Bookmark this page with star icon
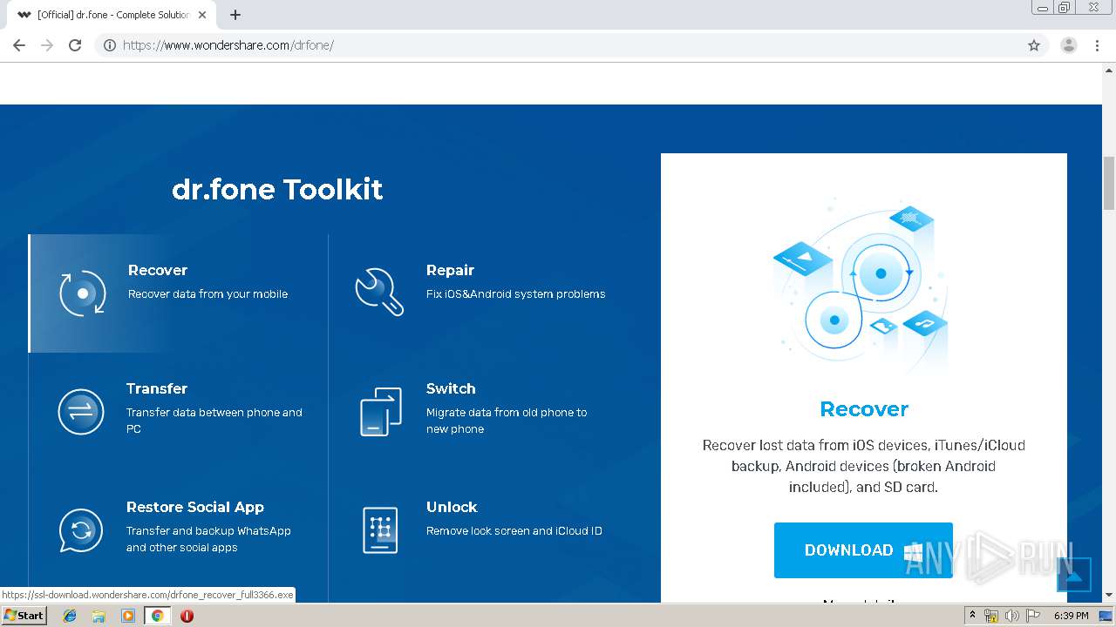The height and width of the screenshot is (627, 1116). click(x=1034, y=45)
